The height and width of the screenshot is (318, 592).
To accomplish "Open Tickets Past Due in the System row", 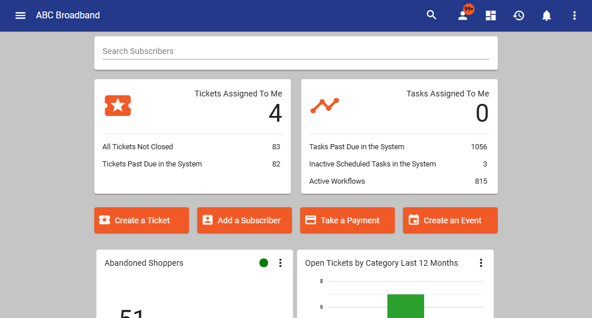I will [x=193, y=164].
